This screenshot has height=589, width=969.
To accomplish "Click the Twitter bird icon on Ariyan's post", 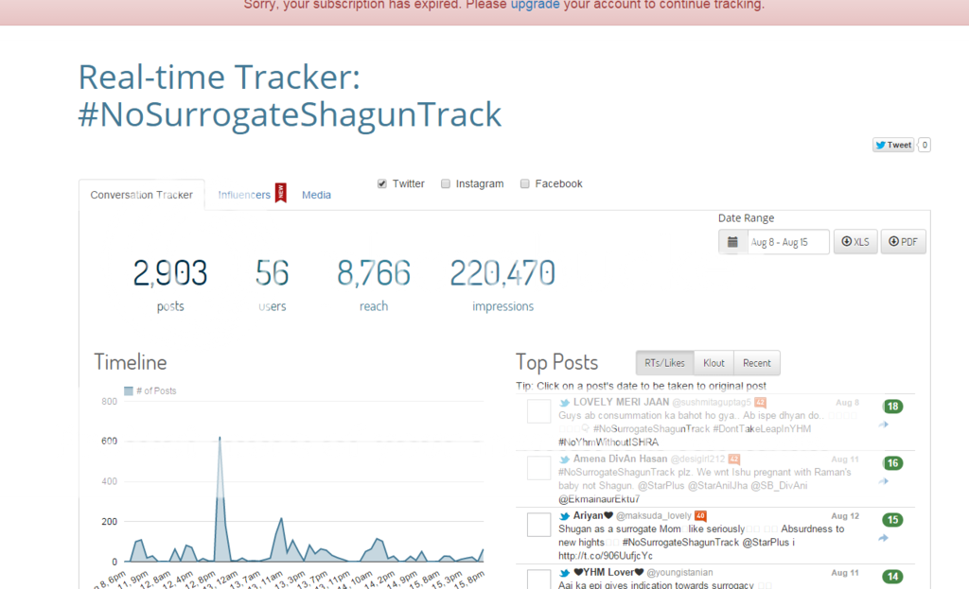I will pyautogui.click(x=565, y=516).
